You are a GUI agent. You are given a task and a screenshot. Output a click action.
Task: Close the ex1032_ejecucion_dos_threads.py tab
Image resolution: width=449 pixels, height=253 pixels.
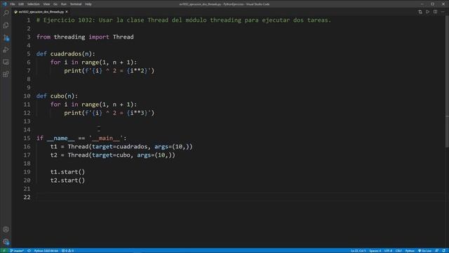tap(67, 12)
